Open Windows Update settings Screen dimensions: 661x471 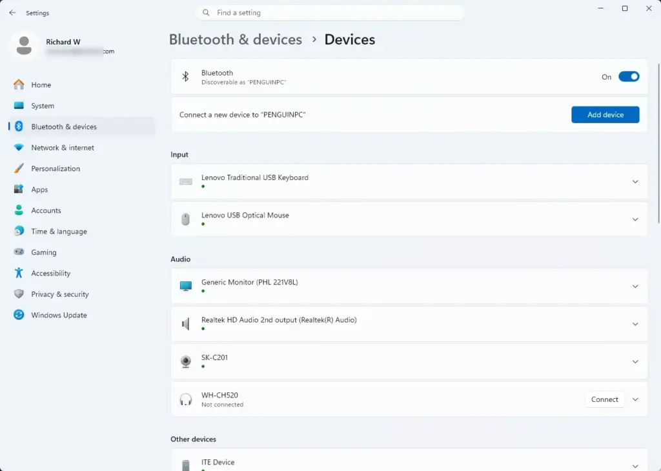82,315
